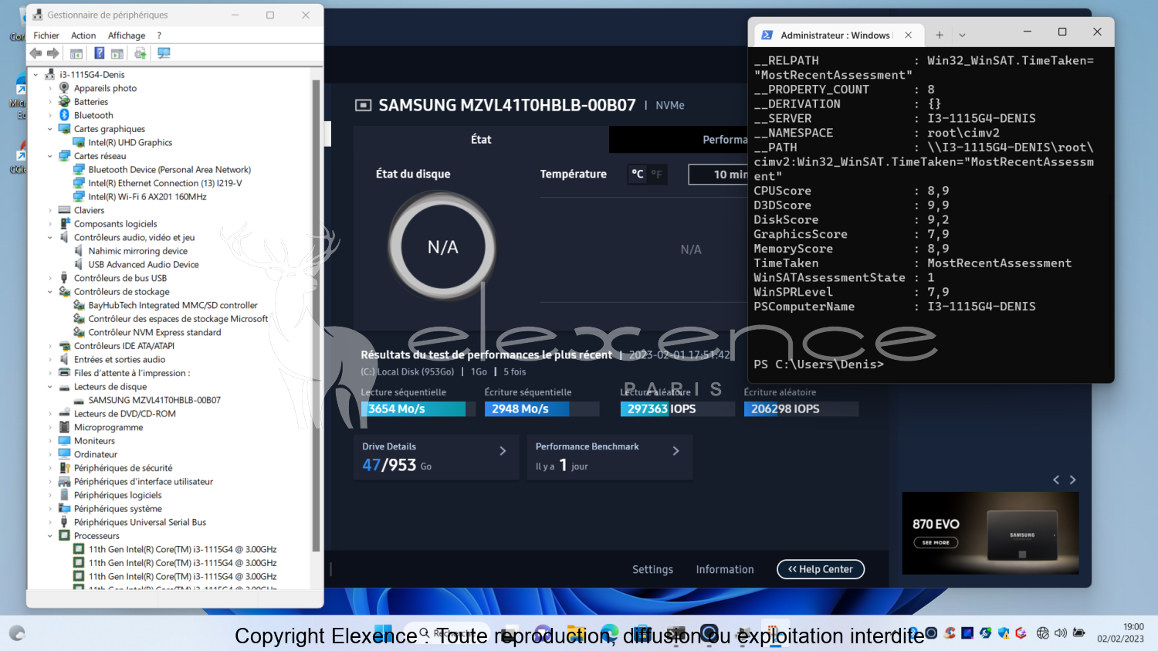Close the Administrateur PowerShell tab

coord(908,35)
